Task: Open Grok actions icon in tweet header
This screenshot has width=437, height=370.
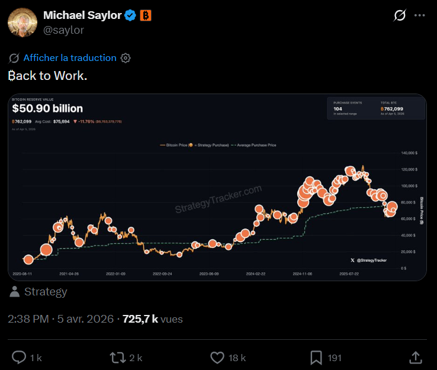Action: 399,15
